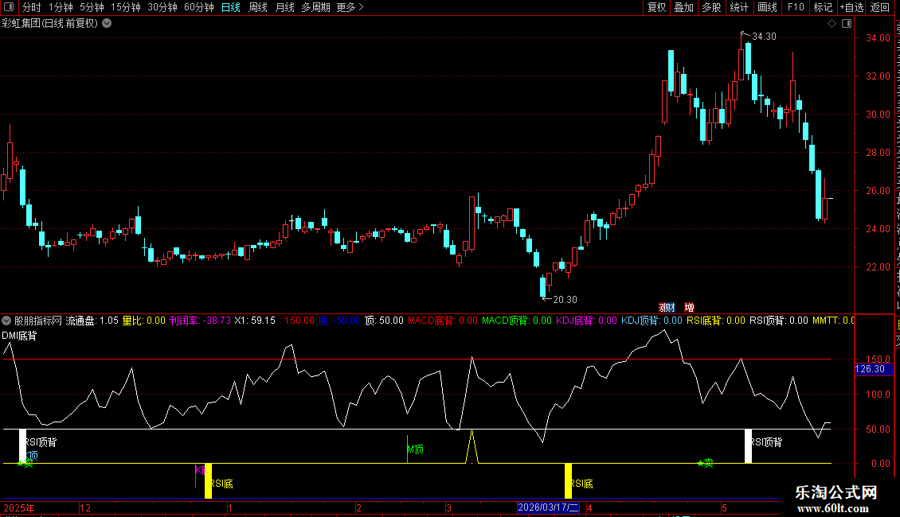Click the 20.30 low price label
This screenshot has height=517, width=900.
tap(565, 300)
